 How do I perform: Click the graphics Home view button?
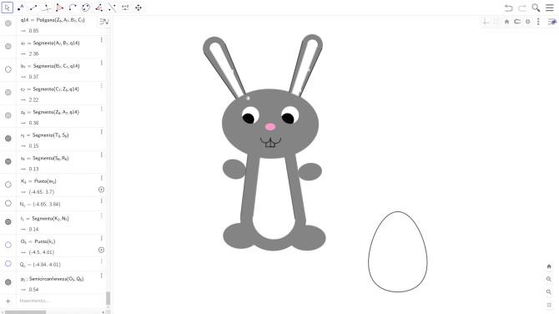[x=549, y=266]
